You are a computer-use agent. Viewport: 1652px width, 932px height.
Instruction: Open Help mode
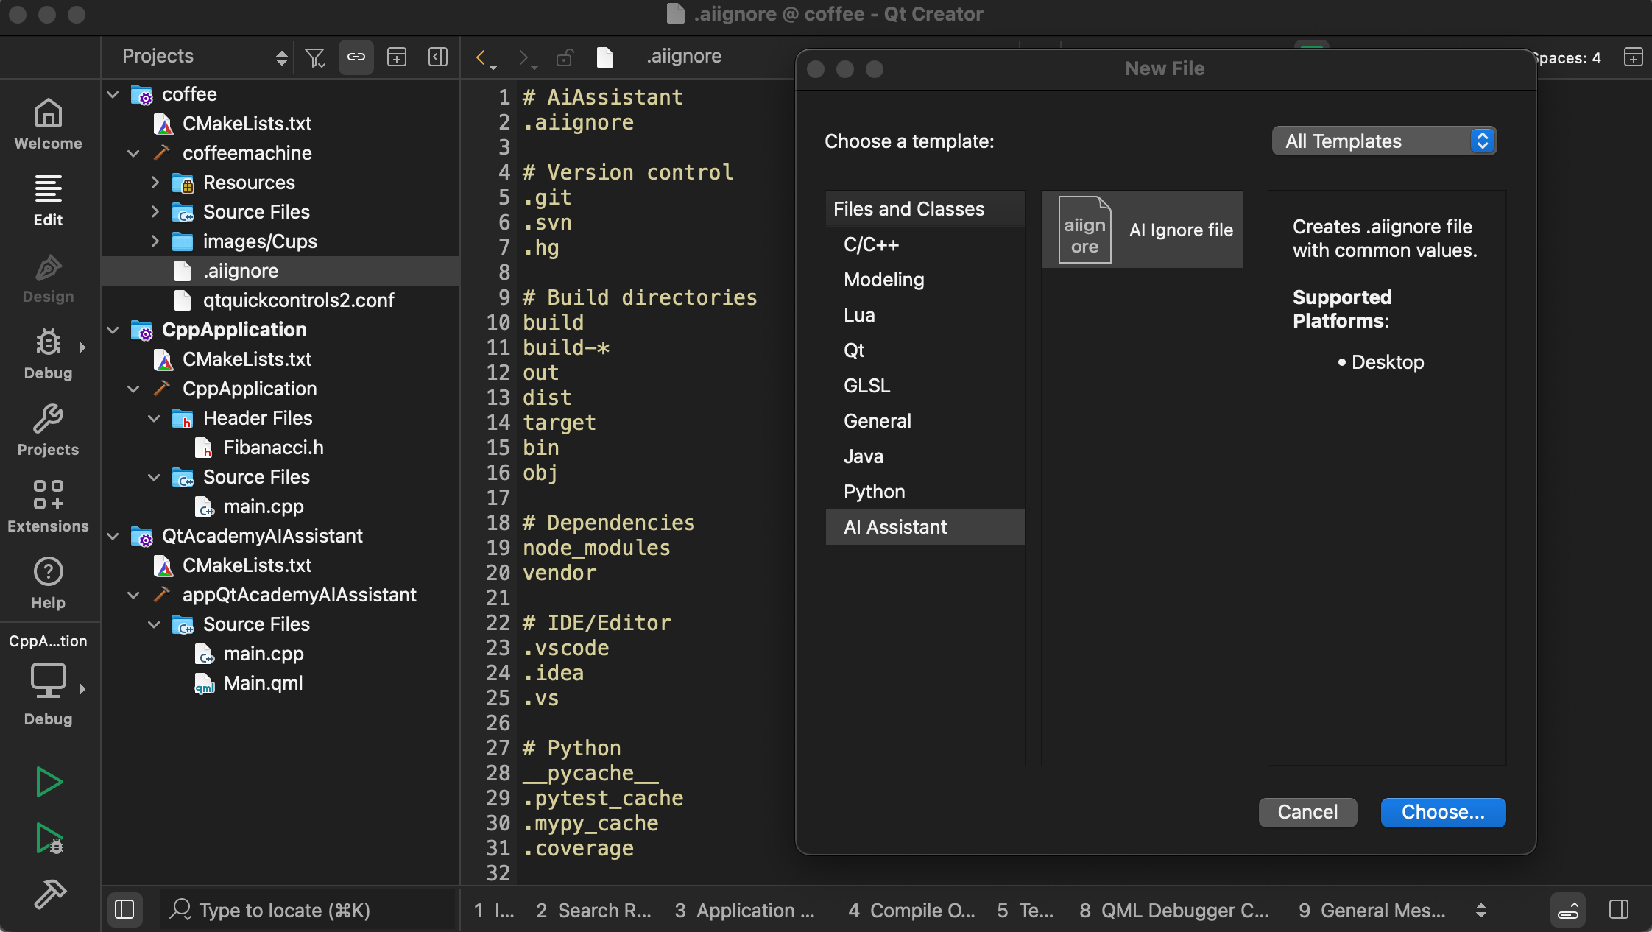click(x=47, y=582)
